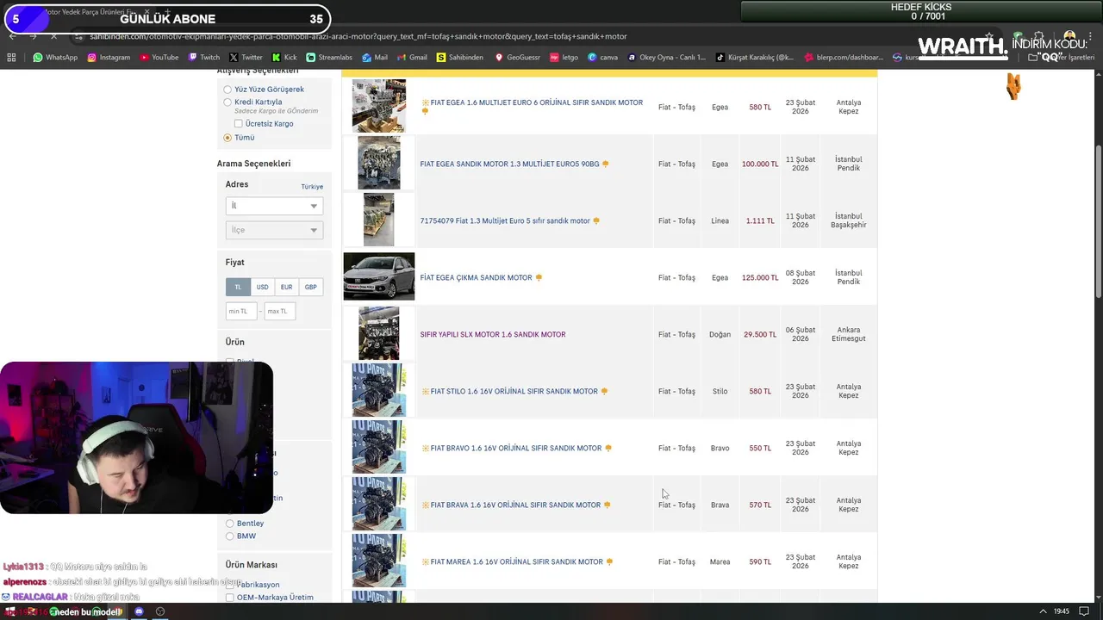Screen dimensions: 1103x620
Task: Switch price currency to EUR
Action: click(286, 287)
